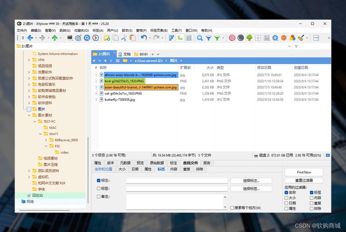346x232 pixels.
Task: Click the magnifier Find Files icon
Action: tap(200, 38)
